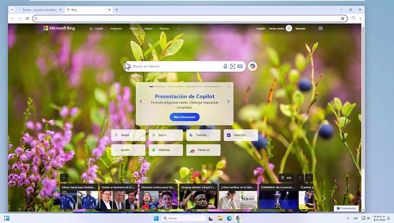Viewport: 394px width, 223px height.
Task: Show next background image
Action: 309,178
